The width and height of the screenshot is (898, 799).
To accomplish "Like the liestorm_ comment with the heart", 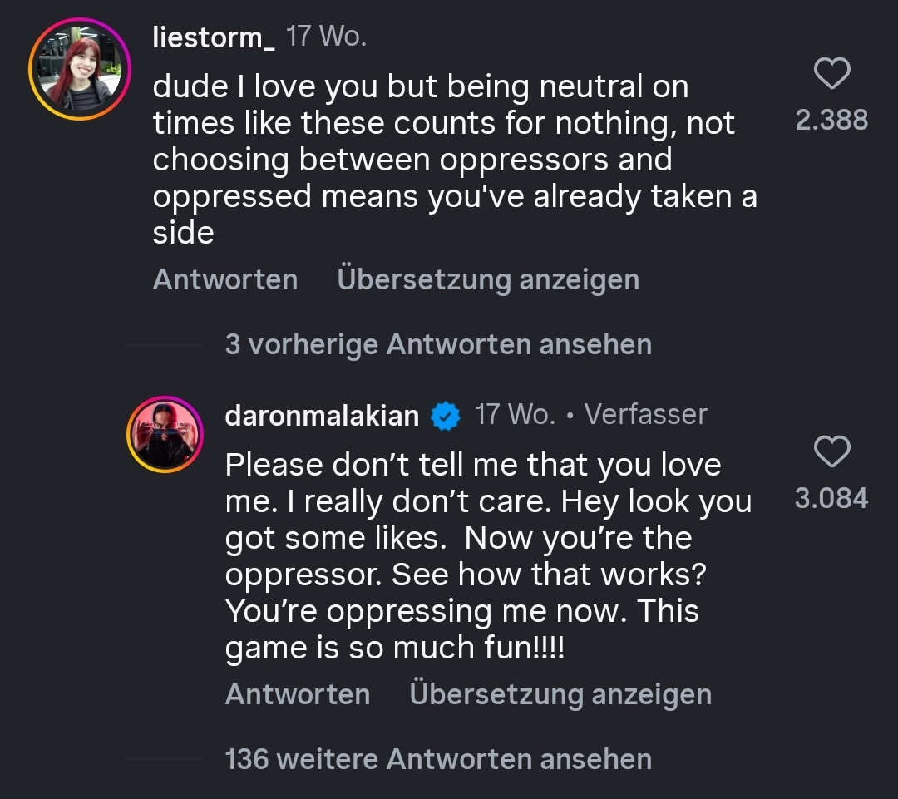I will coord(831,74).
